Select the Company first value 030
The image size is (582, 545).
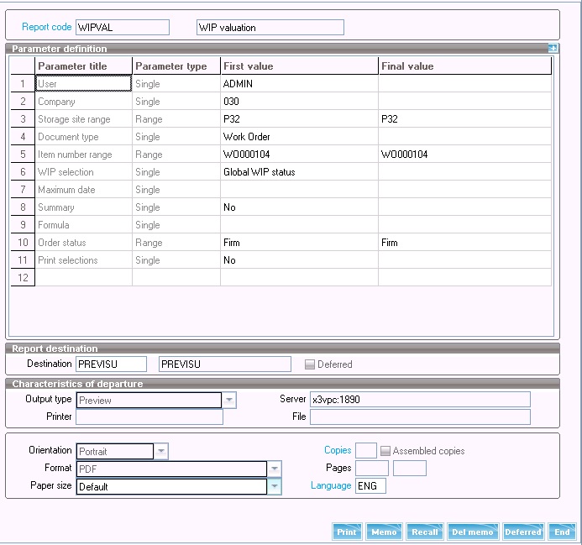tap(299, 102)
